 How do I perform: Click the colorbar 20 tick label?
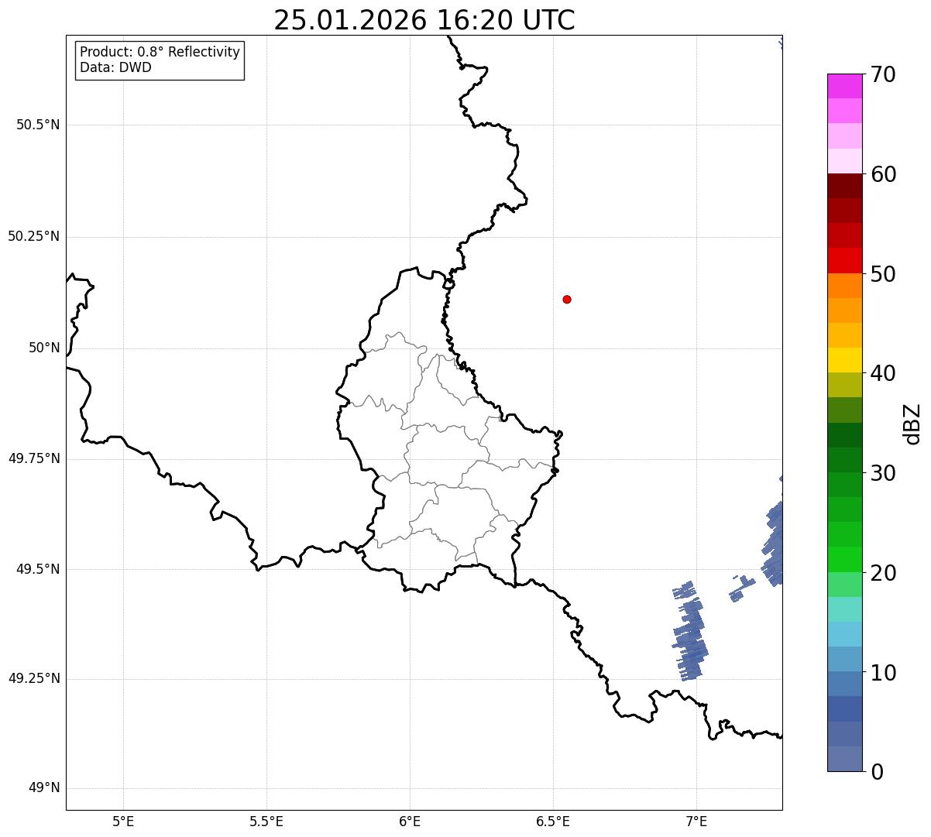click(x=883, y=574)
